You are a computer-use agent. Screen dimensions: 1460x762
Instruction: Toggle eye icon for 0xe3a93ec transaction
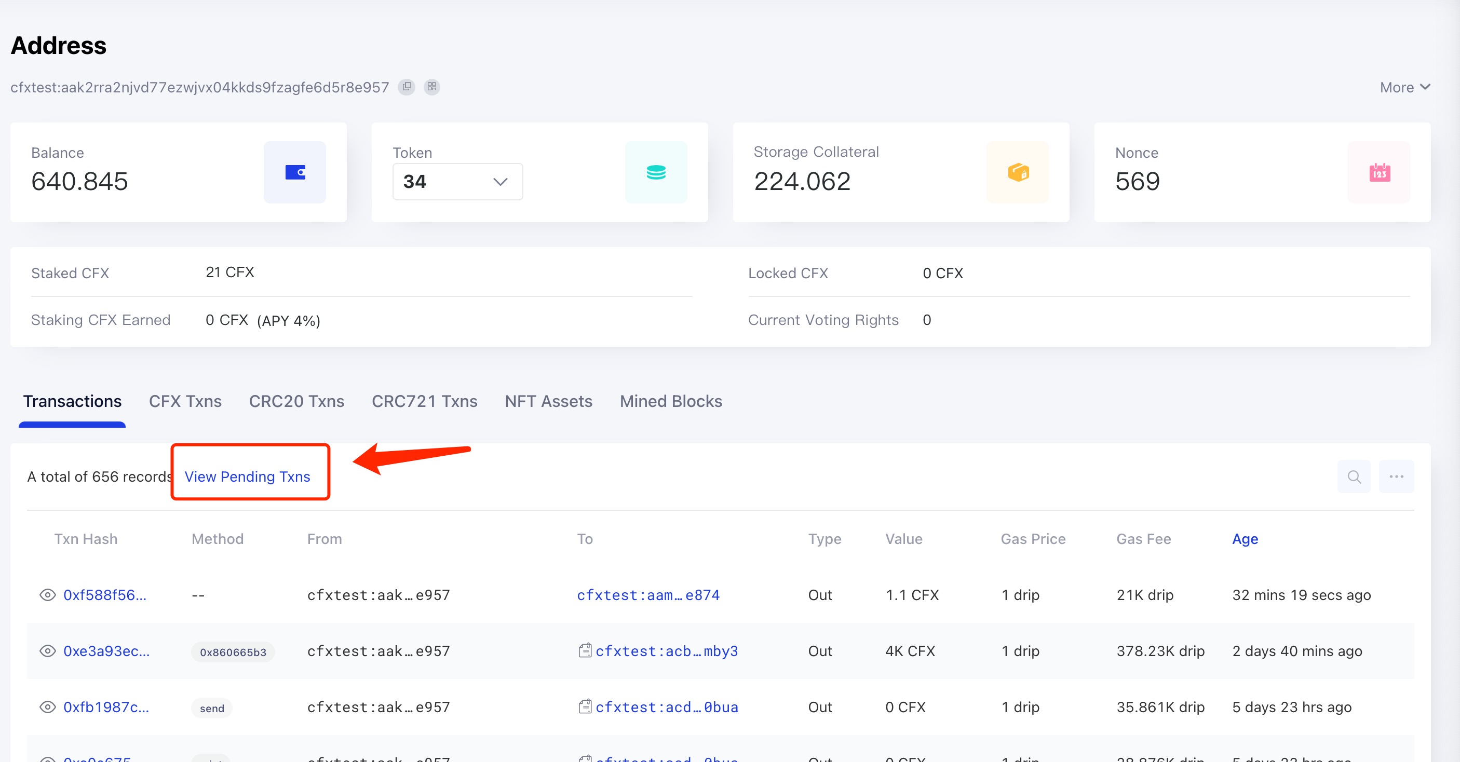tap(48, 651)
